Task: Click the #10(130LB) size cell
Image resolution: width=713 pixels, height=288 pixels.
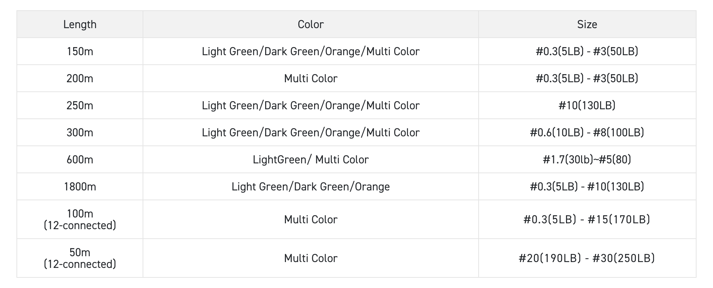Action: tap(587, 105)
